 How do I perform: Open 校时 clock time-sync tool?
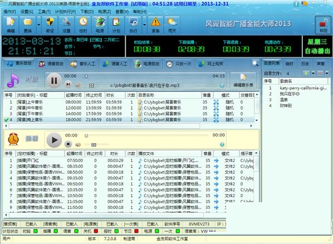83,25
